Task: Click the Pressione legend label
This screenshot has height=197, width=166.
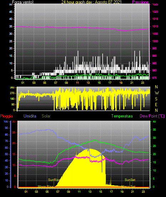Action: coord(140,2)
